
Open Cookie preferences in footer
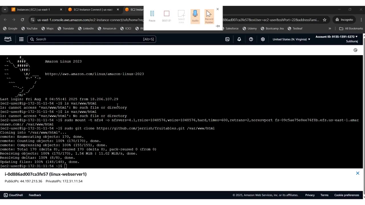(346, 195)
